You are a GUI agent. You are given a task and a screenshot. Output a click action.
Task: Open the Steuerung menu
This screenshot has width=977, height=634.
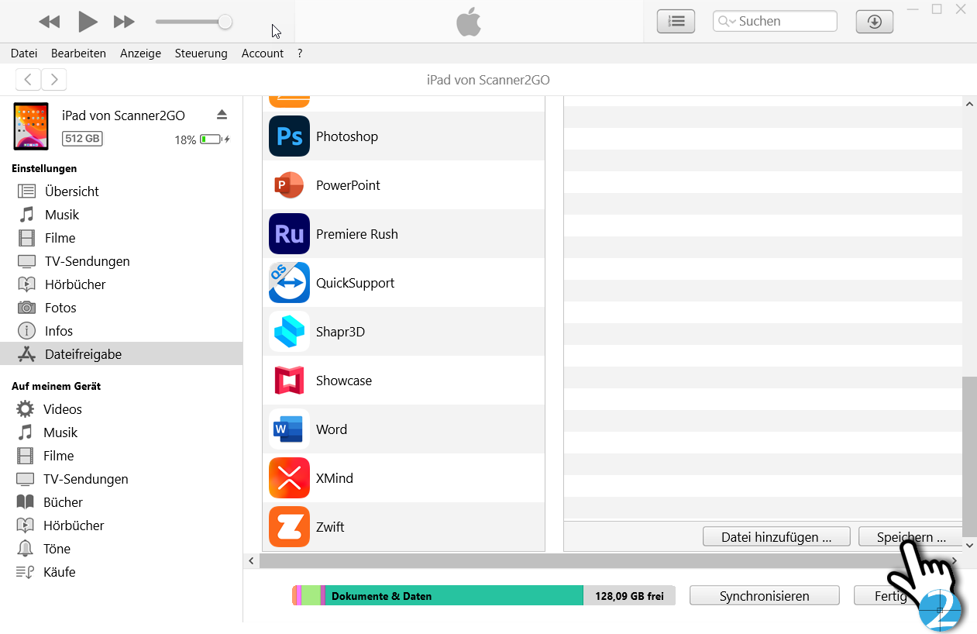click(x=201, y=53)
